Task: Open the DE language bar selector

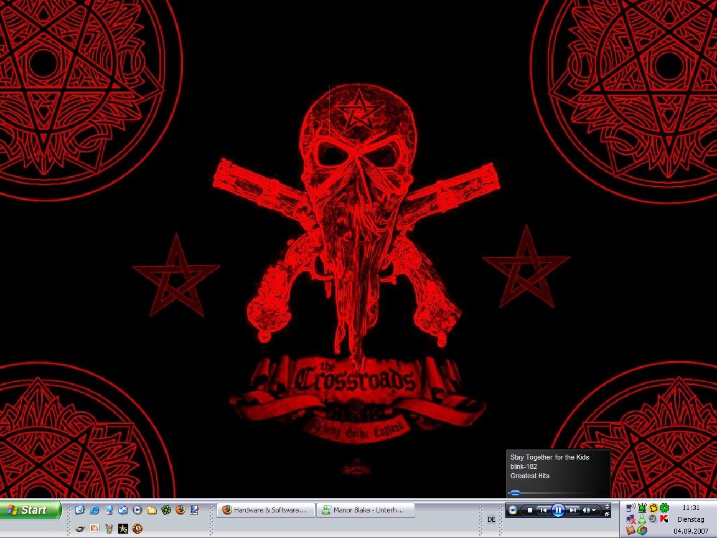Action: coord(491,519)
